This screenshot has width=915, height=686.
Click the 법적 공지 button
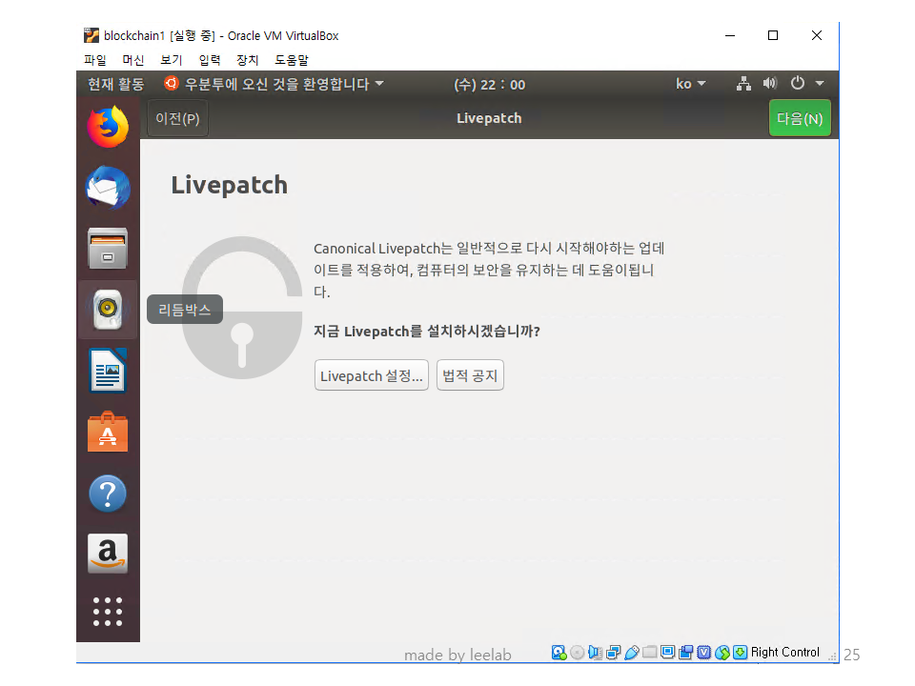click(x=470, y=375)
